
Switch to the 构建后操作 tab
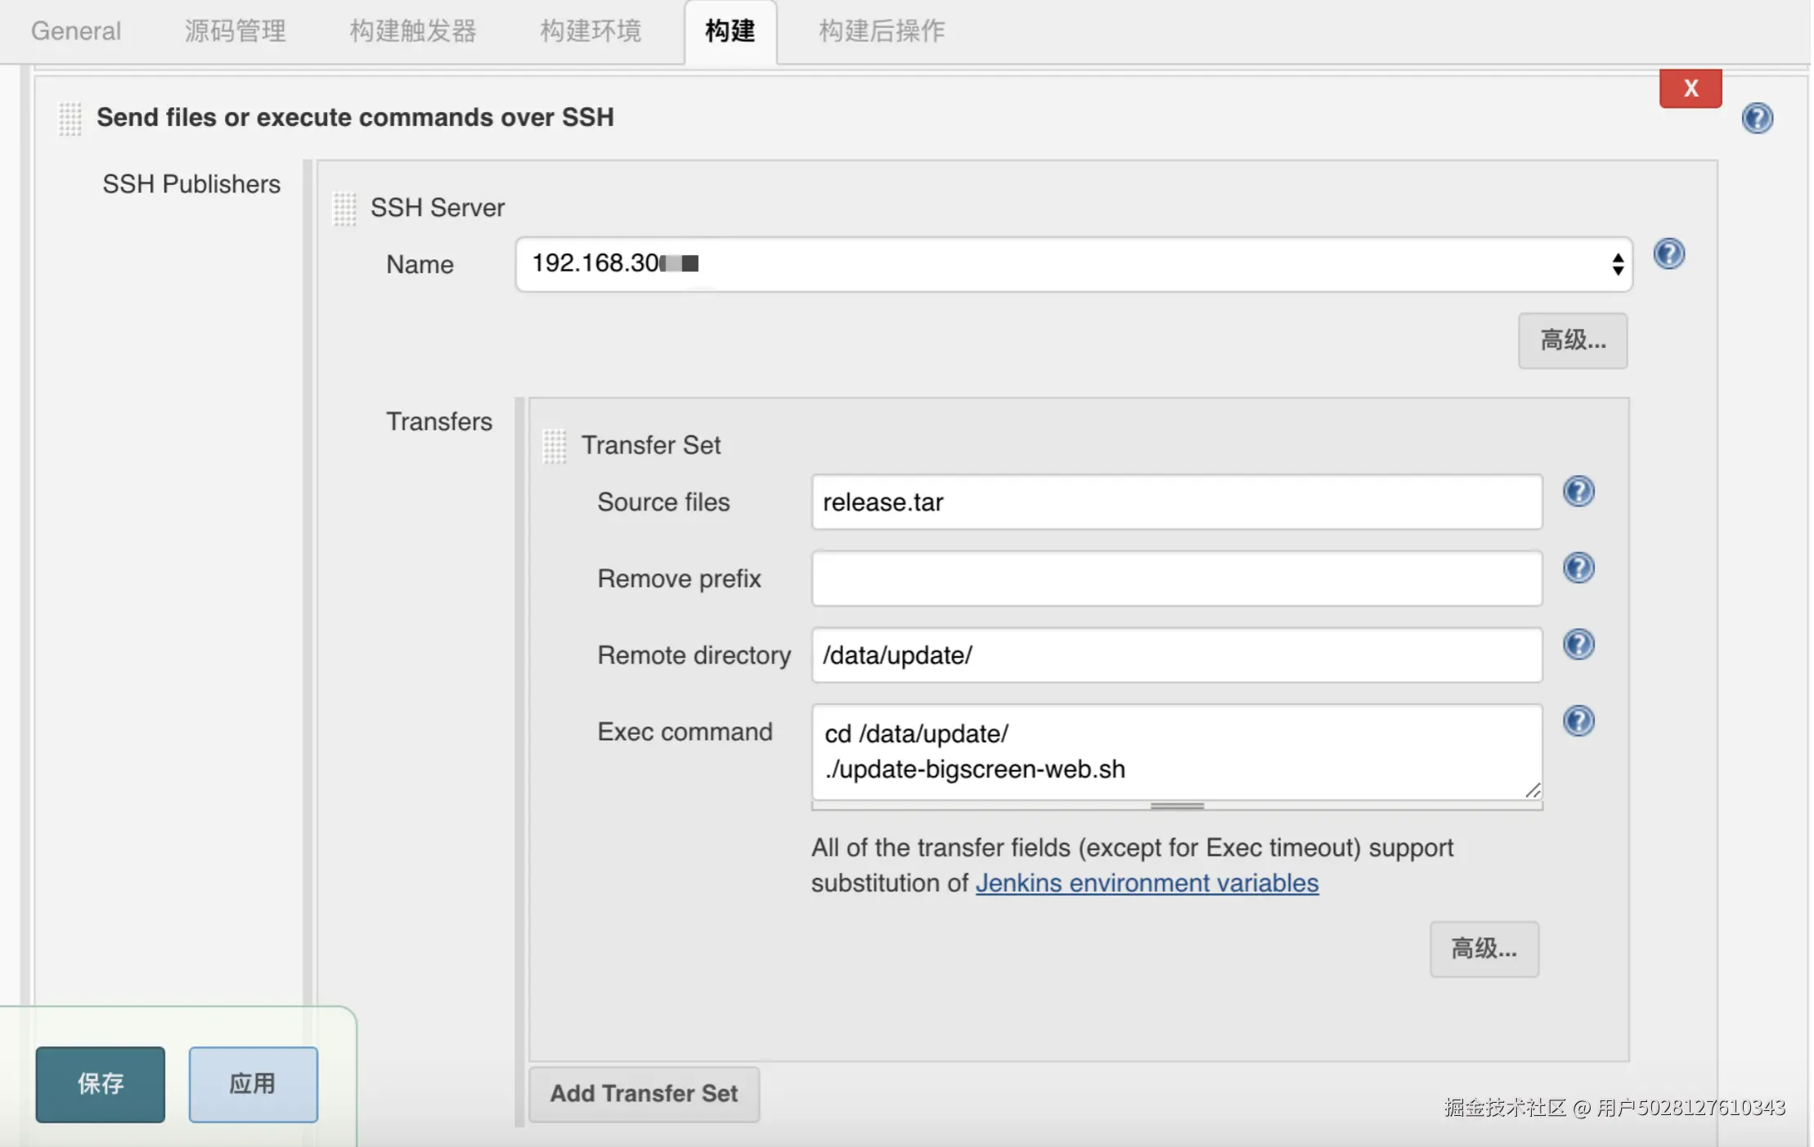point(881,31)
